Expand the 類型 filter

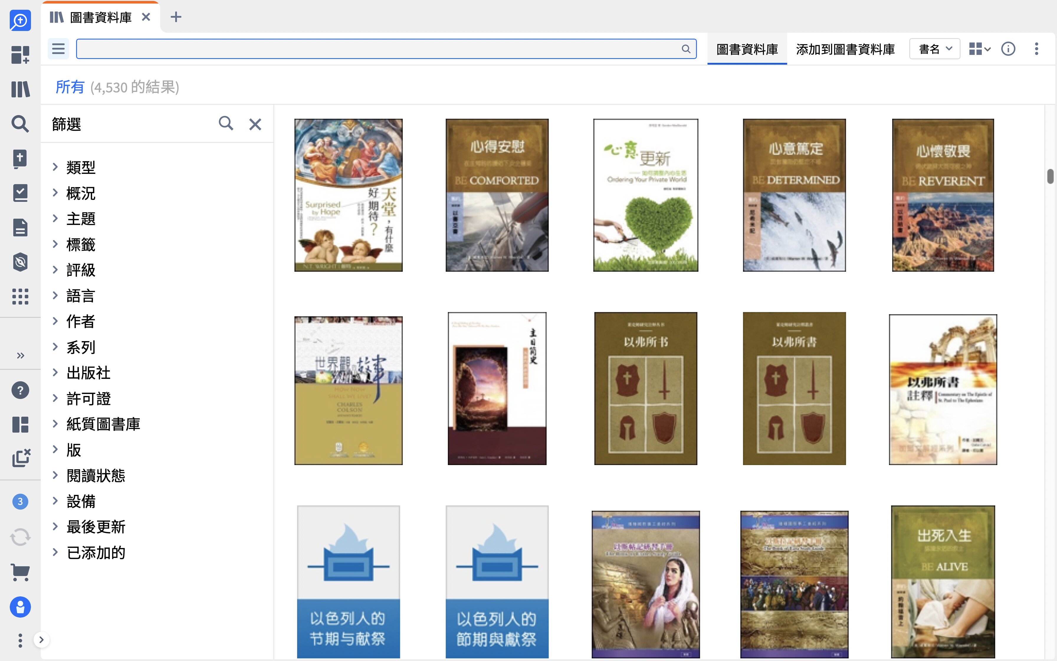click(55, 166)
